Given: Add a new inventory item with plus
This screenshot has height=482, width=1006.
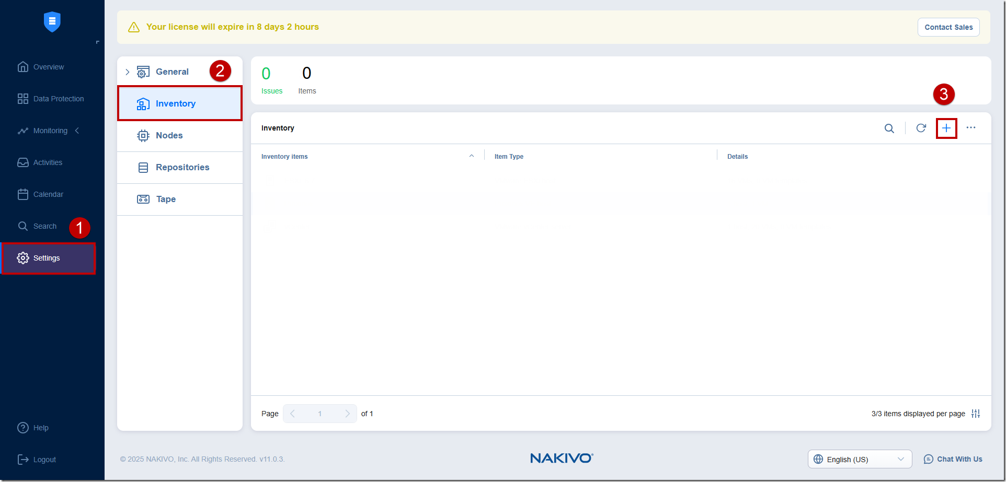Looking at the screenshot, I should point(946,128).
